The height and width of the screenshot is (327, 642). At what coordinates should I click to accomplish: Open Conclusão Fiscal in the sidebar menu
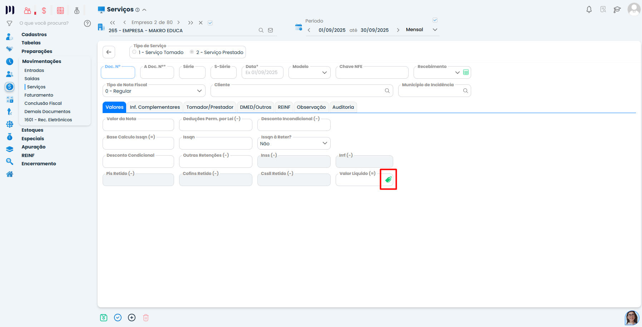tap(43, 103)
